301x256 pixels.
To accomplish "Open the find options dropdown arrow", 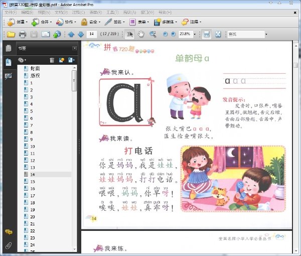I will point(266,34).
